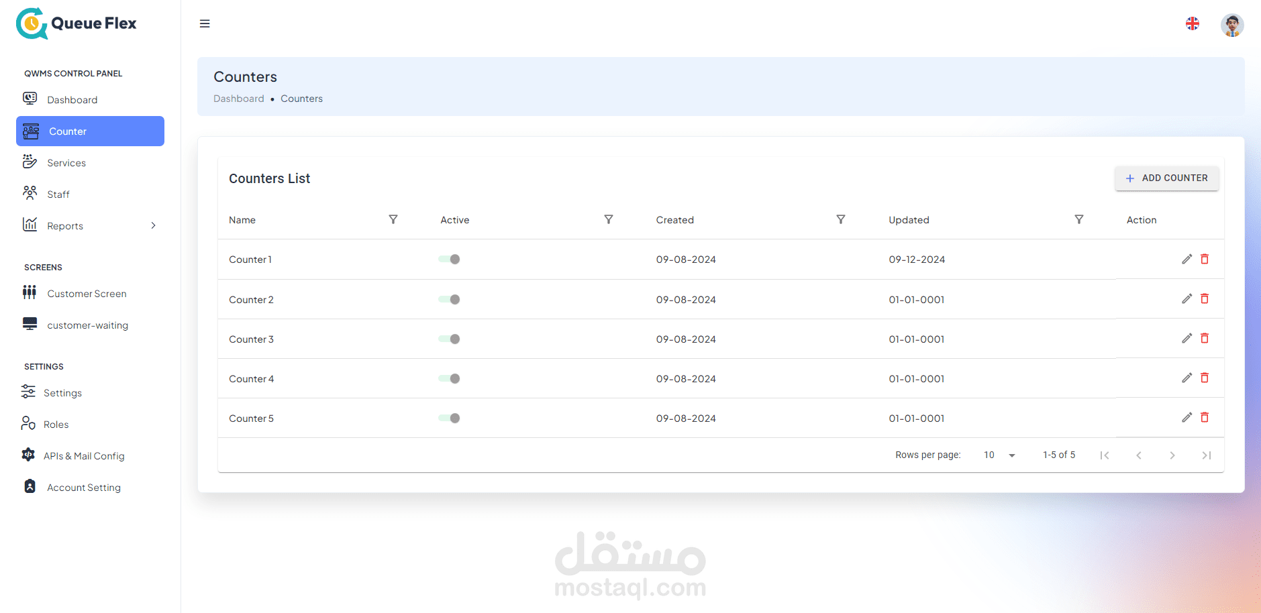Expand the Reports submenu chevron
This screenshot has width=1261, height=613.
coord(153,225)
